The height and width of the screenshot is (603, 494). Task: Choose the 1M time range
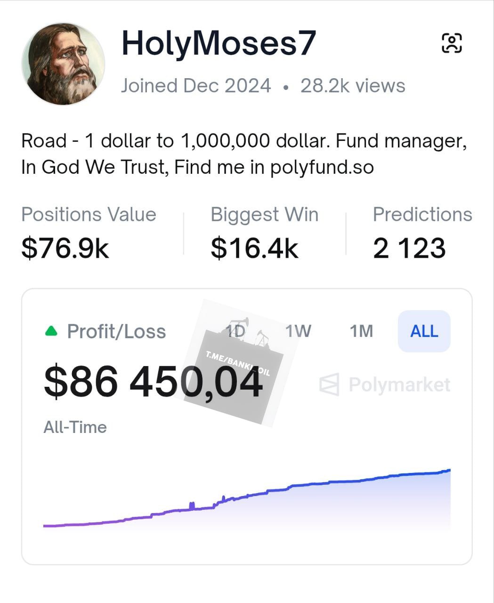coord(361,331)
